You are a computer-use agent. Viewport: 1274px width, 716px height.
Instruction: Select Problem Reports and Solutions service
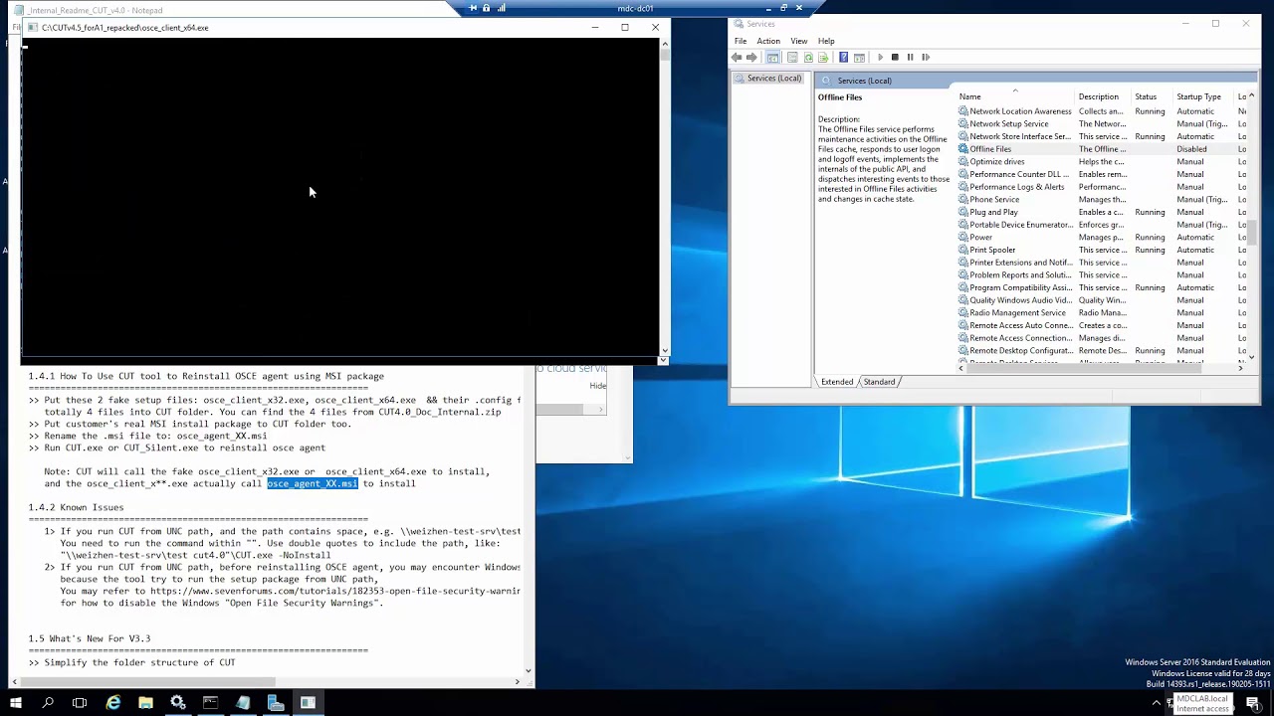pos(1102,275)
